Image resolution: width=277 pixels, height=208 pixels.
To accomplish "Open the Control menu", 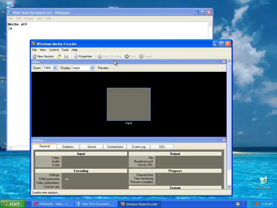I will pos(54,50).
